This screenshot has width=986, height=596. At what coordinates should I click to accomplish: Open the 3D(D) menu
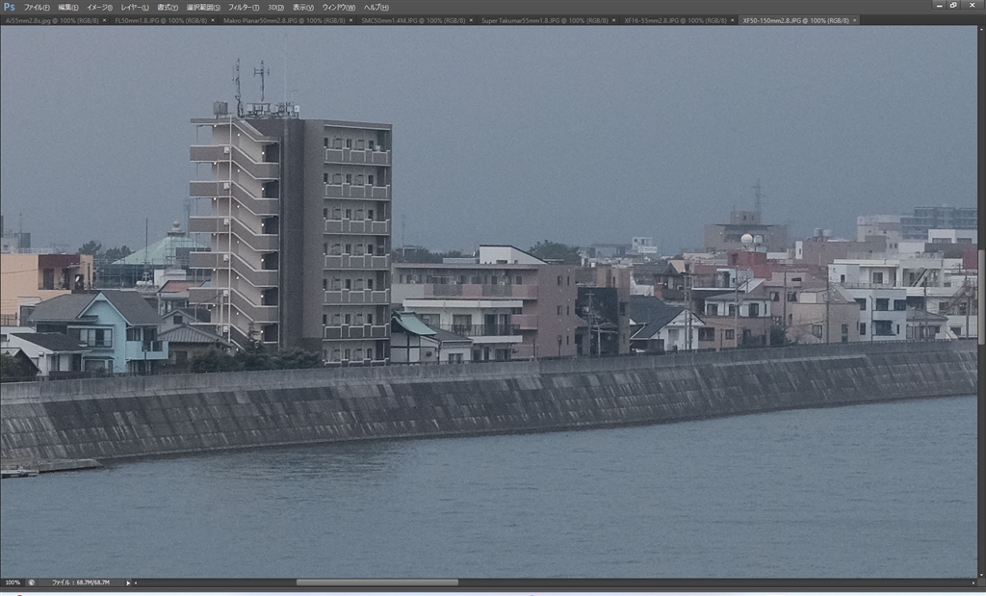click(x=275, y=8)
